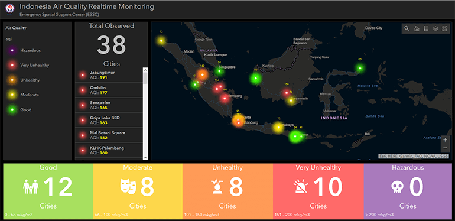Click the city list scroll down arrow
Screen dimensions: 455x221
(145, 157)
